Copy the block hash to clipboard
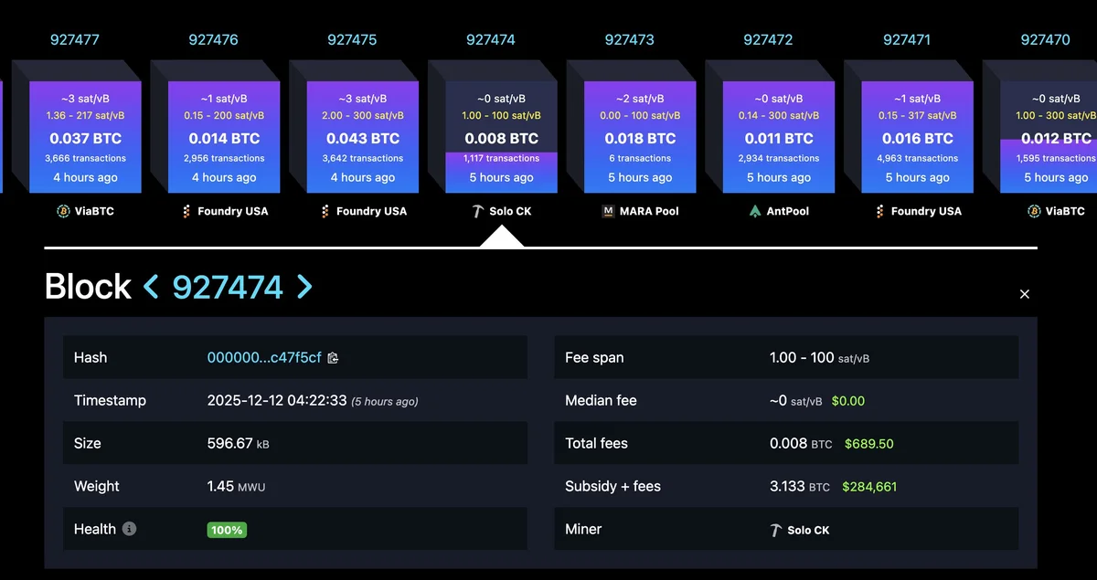 click(333, 358)
